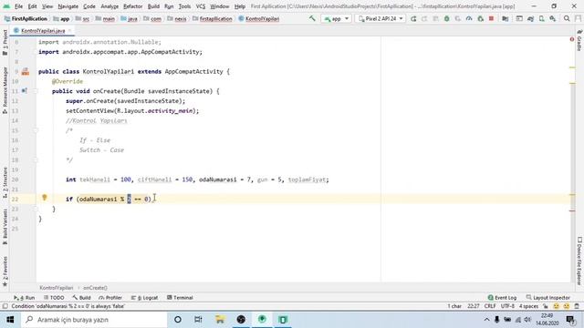Click the CRLF line separator selector
Screen dimensions: 584x328
tap(490, 306)
